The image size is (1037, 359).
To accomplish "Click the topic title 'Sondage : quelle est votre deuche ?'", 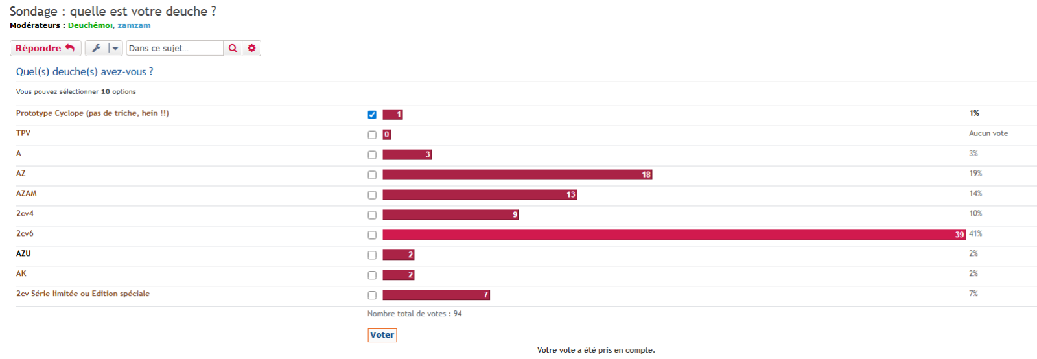I will pyautogui.click(x=113, y=11).
